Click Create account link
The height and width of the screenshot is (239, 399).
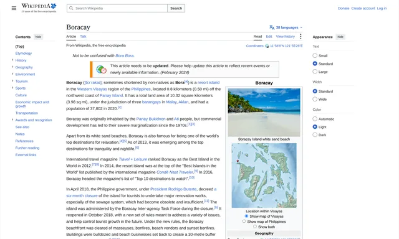(363, 8)
